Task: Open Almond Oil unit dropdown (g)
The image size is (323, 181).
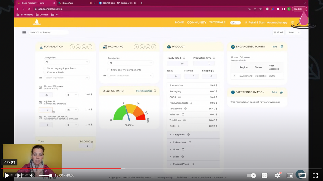Action: 72,95
